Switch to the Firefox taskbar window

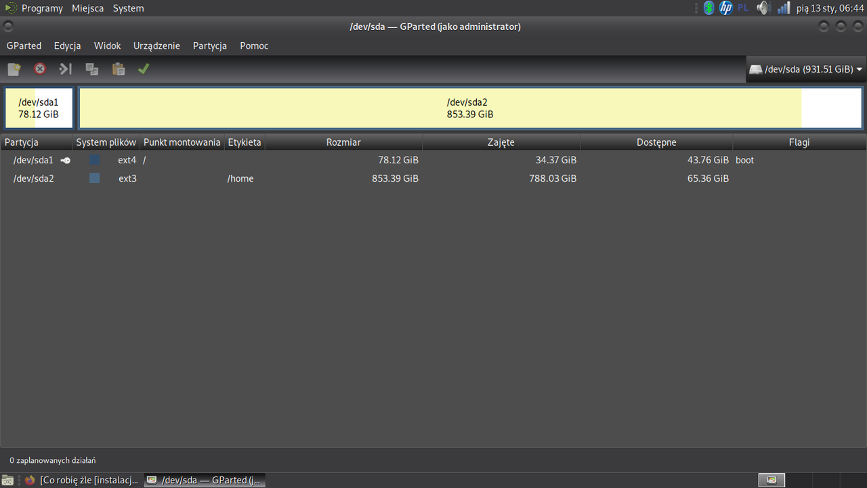pos(83,480)
